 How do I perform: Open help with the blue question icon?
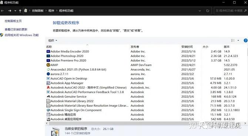tap(246, 40)
